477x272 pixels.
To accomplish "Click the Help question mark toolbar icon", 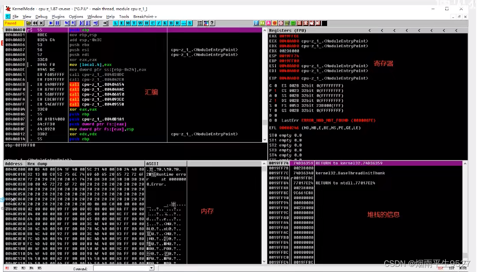I will pyautogui.click(x=212, y=23).
